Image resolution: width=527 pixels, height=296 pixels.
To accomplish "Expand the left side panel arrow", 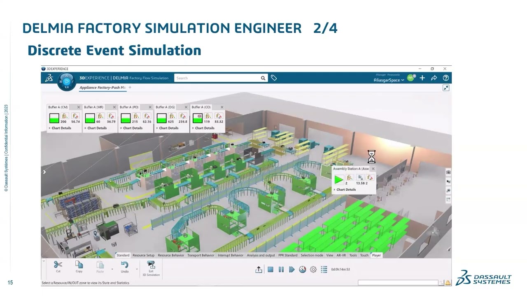I will pyautogui.click(x=44, y=172).
